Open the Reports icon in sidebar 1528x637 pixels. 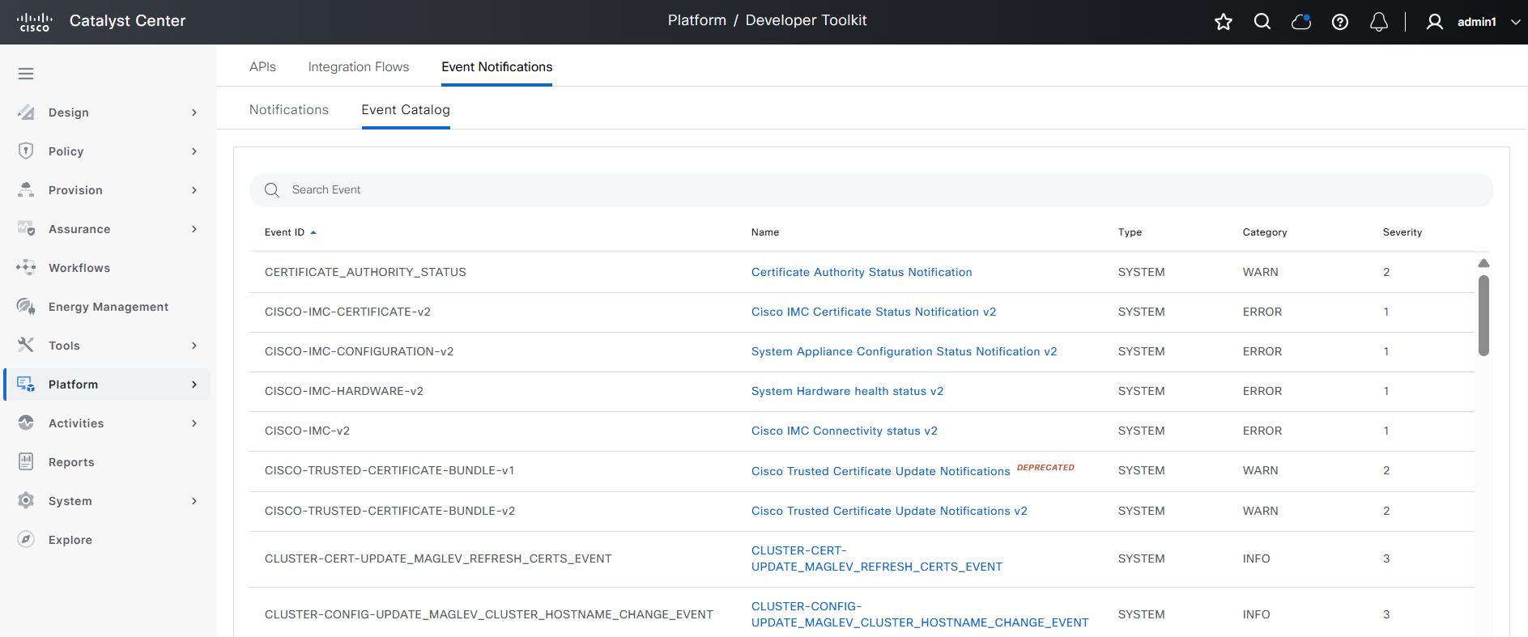point(26,462)
